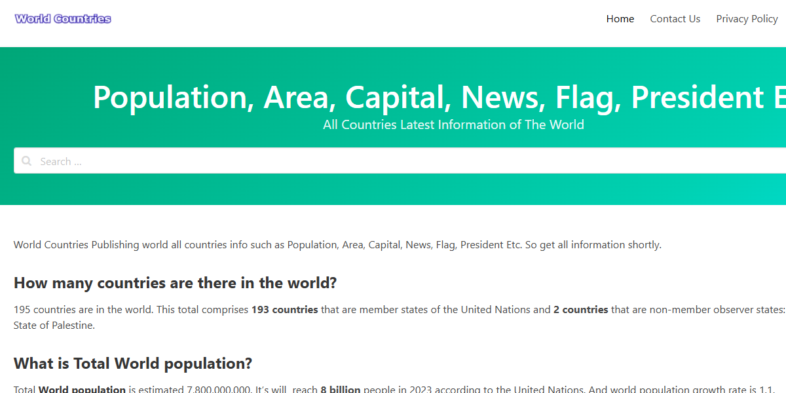Open the Home menu item
This screenshot has height=393, width=786.
[x=620, y=19]
